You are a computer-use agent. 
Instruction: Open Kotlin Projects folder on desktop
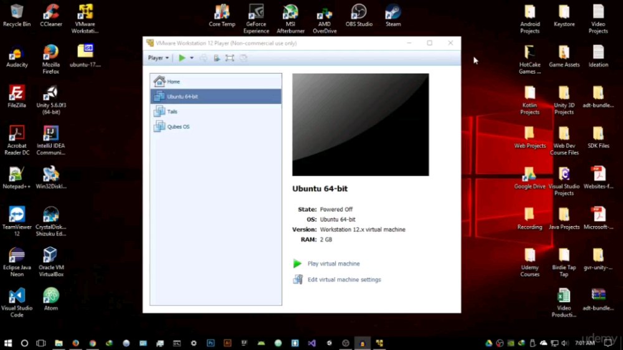[530, 100]
